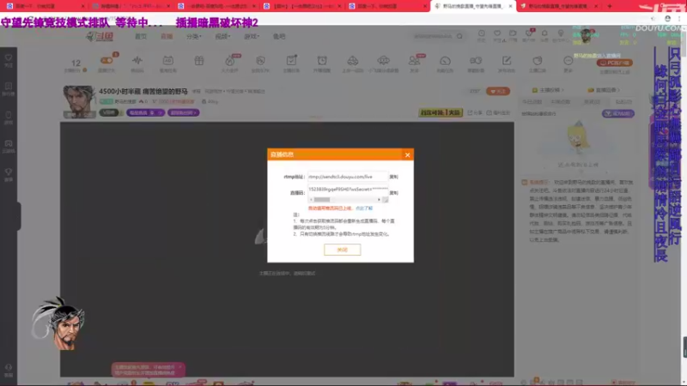687x386 pixels.
Task: Switch to the fourth ranking tab in right panel
Action: [x=623, y=101]
